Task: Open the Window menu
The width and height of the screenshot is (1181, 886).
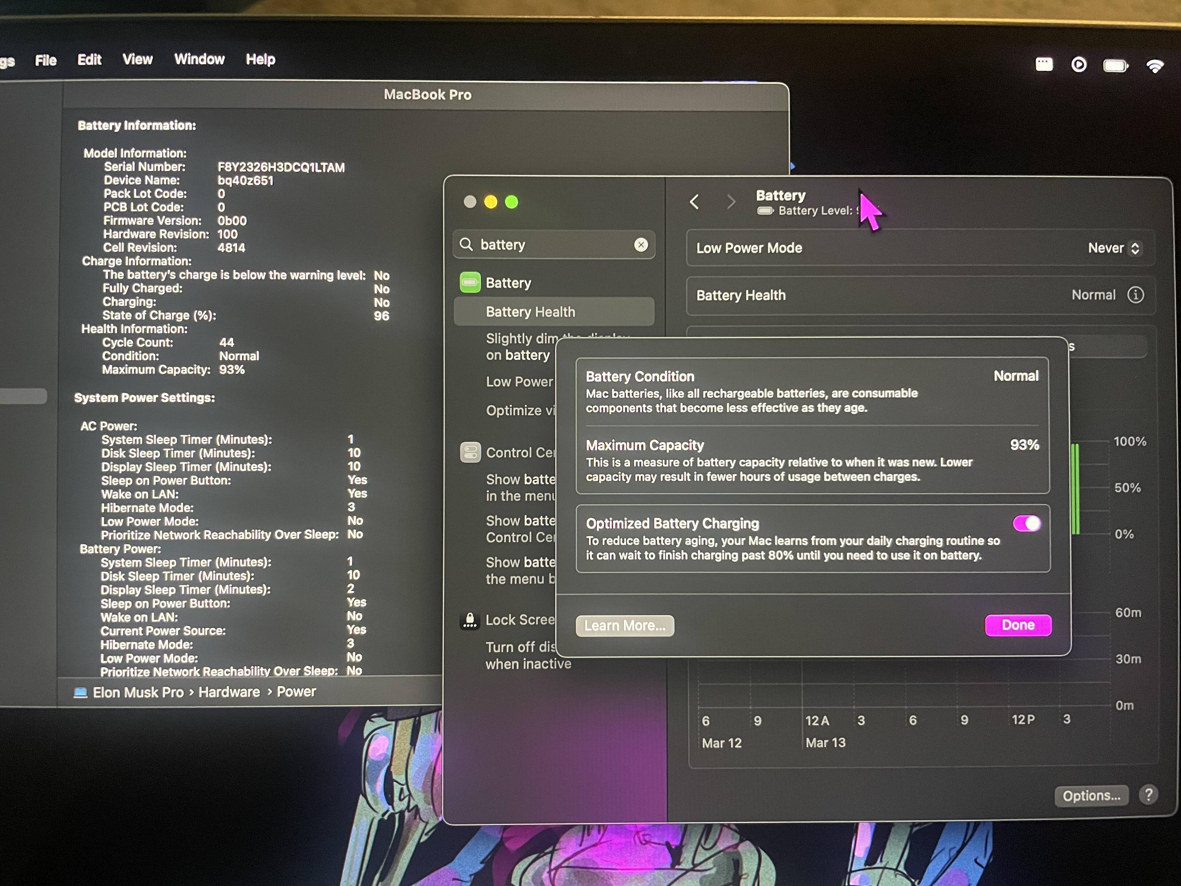Action: coord(199,59)
